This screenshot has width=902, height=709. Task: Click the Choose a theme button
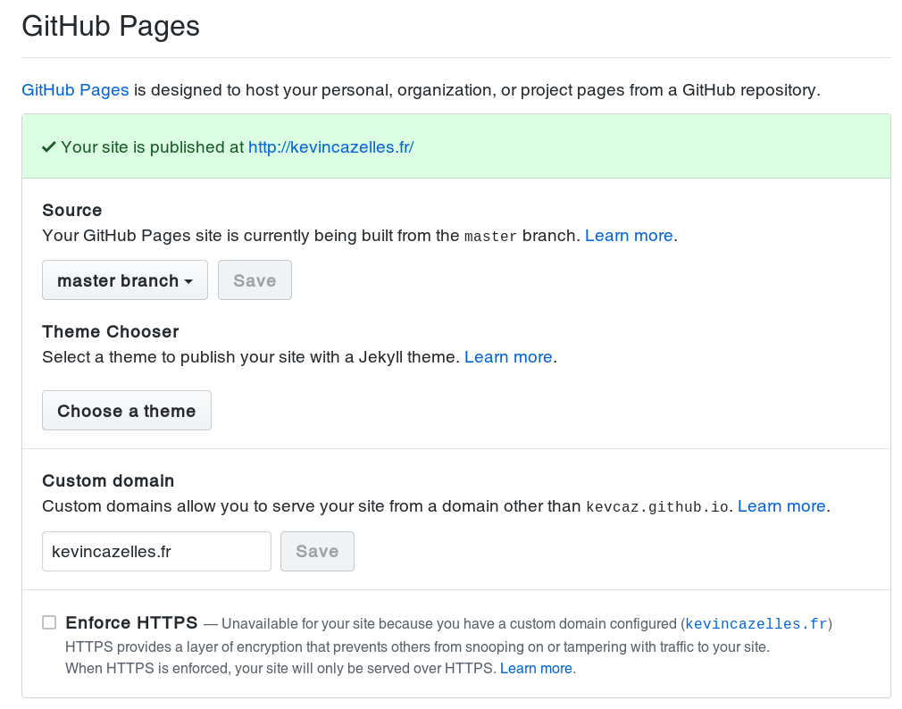tap(127, 411)
